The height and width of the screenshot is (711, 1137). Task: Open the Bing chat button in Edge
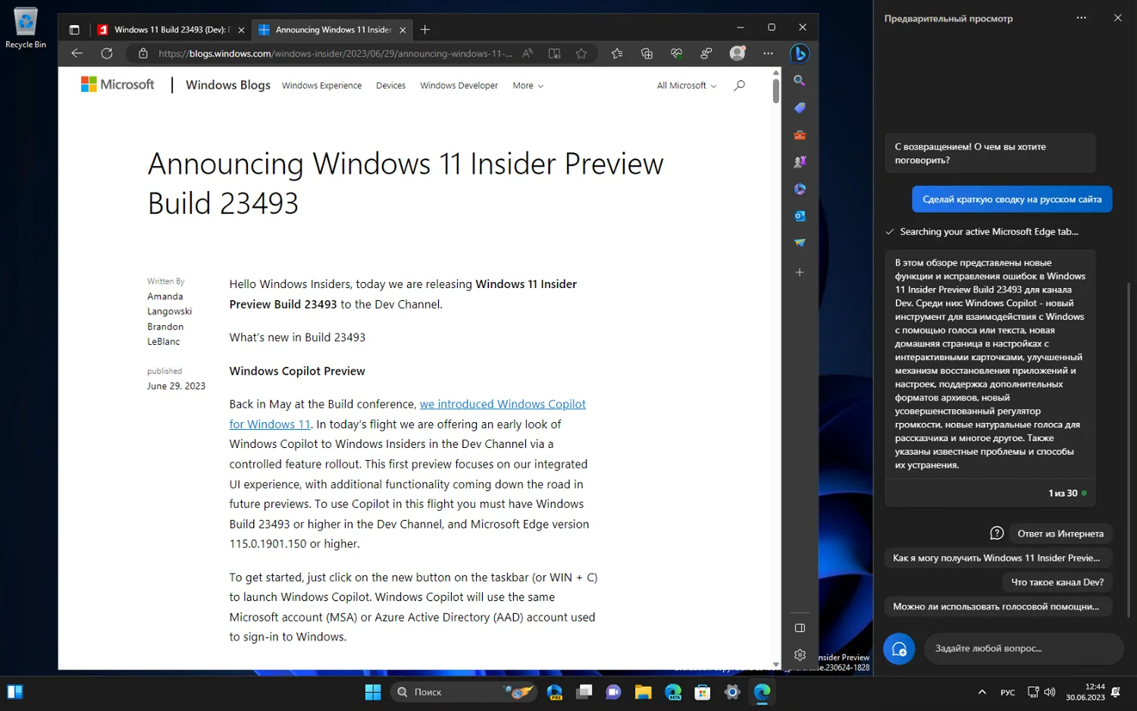point(799,53)
